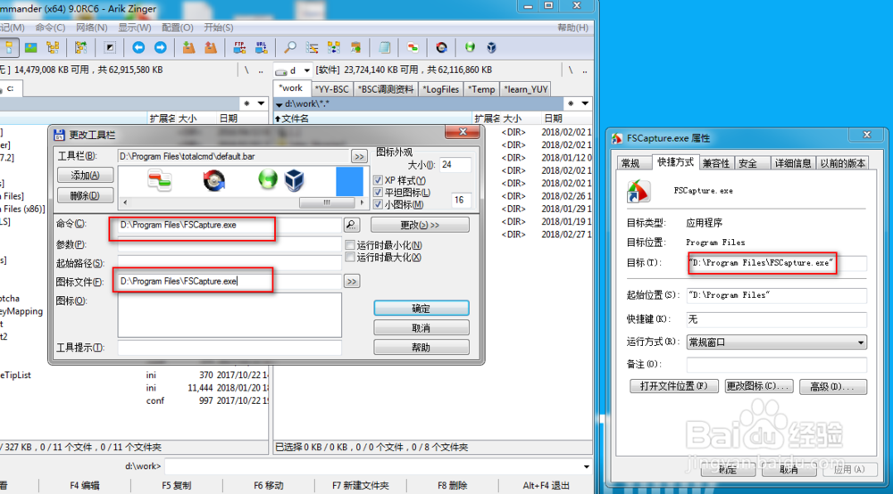Click the URL new FTP connection icon
Viewport: 893px width, 494px height.
pos(262,48)
